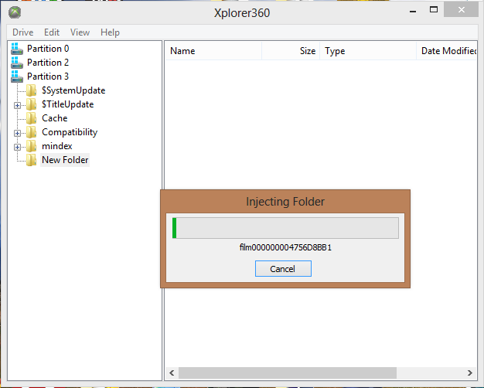Maximize the Xplorer360 window
Image resolution: width=484 pixels, height=388 pixels.
(x=434, y=10)
